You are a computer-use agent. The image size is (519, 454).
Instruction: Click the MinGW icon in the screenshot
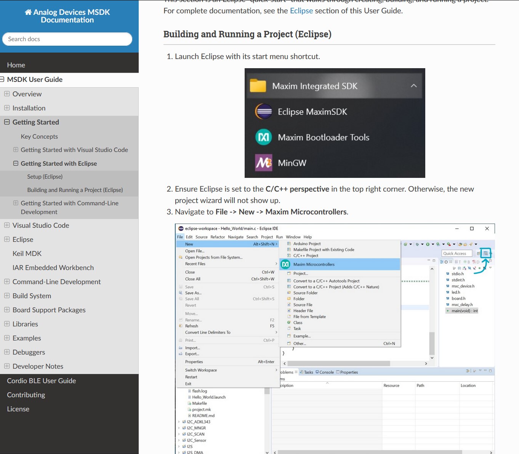(263, 163)
